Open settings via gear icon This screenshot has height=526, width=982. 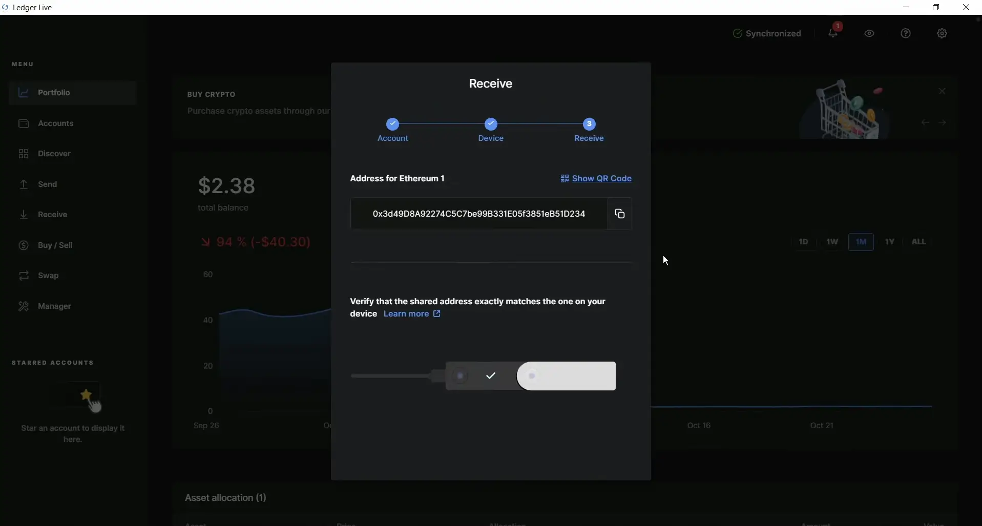coord(942,33)
